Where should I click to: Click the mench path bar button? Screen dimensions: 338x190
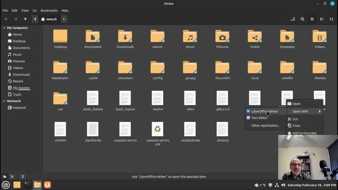pyautogui.click(x=49, y=19)
